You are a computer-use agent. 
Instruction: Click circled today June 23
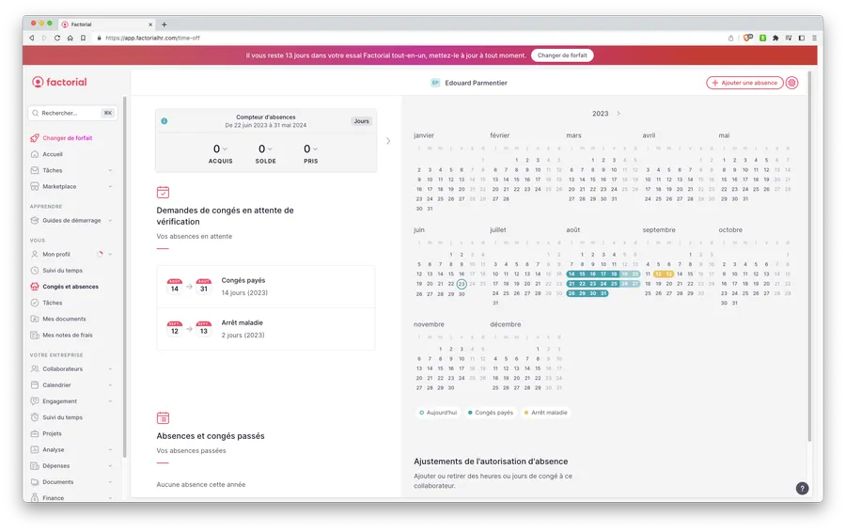point(462,284)
